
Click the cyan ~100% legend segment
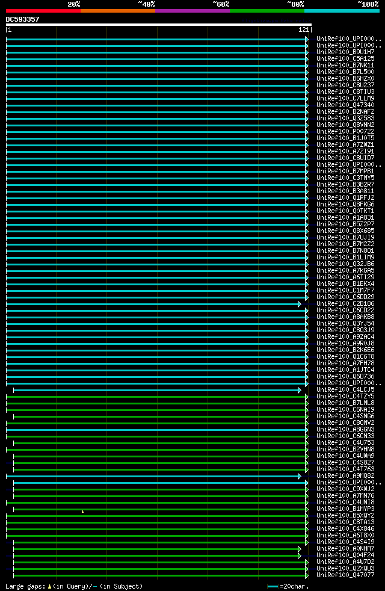point(342,11)
